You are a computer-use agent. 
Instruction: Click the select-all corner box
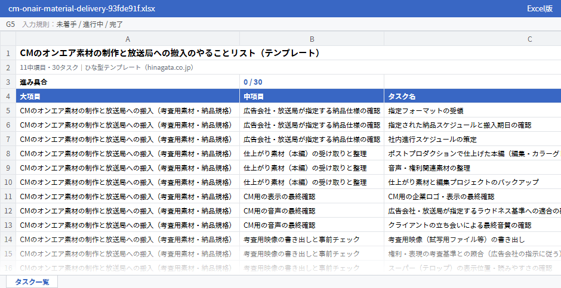click(8, 39)
